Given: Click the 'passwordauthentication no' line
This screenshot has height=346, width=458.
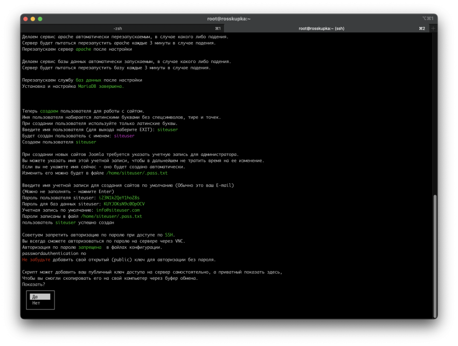Looking at the screenshot, I should tap(54, 253).
